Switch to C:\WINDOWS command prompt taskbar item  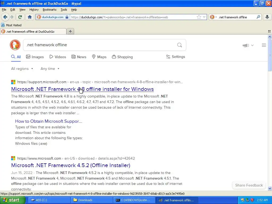134,200
